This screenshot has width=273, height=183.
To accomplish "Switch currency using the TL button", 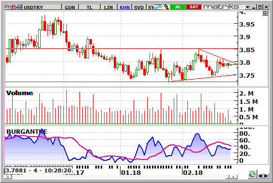I will 90,7.
